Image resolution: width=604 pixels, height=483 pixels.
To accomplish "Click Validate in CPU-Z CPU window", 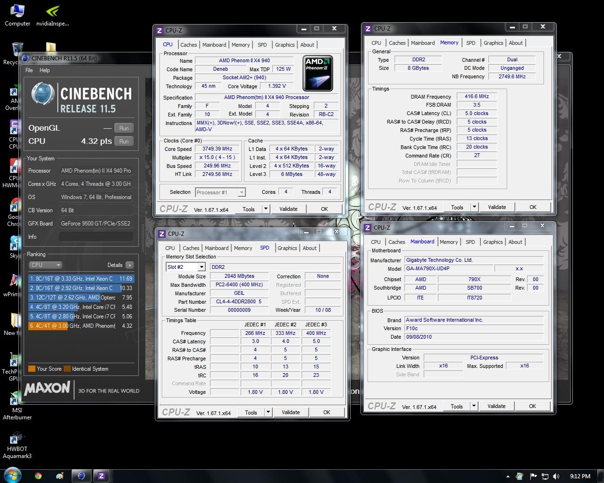I will tap(288, 209).
